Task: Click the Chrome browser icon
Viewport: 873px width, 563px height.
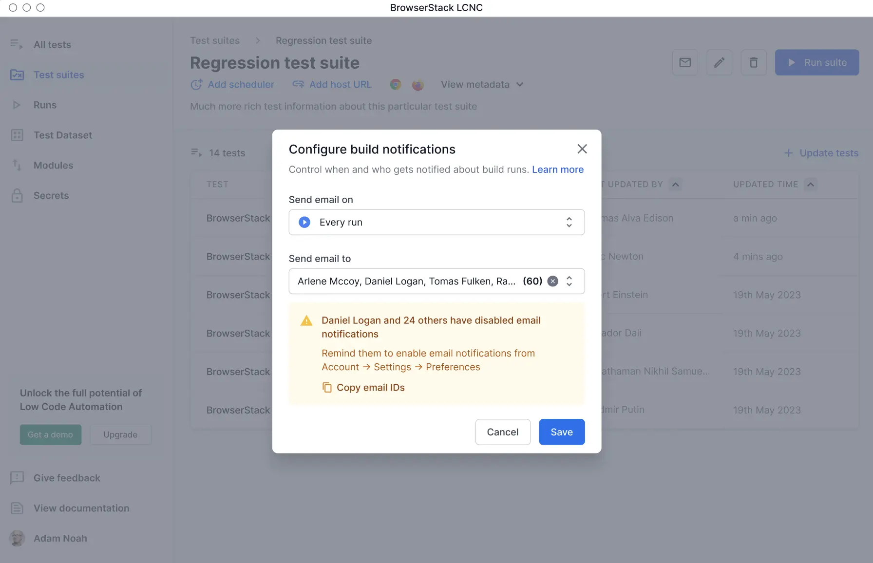Action: point(396,85)
